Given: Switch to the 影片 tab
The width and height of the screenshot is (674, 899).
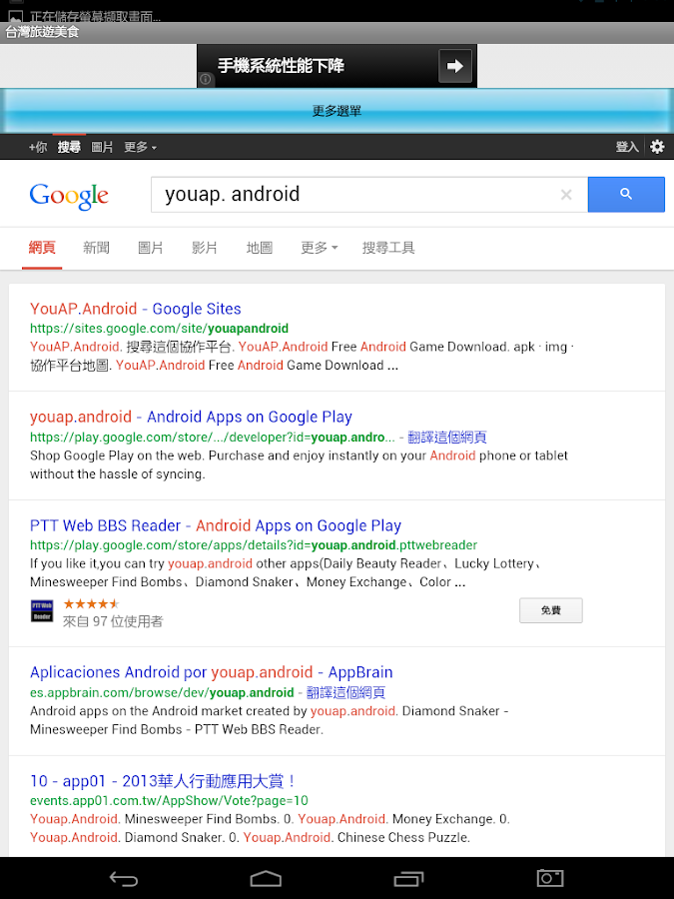Looking at the screenshot, I should [205, 248].
